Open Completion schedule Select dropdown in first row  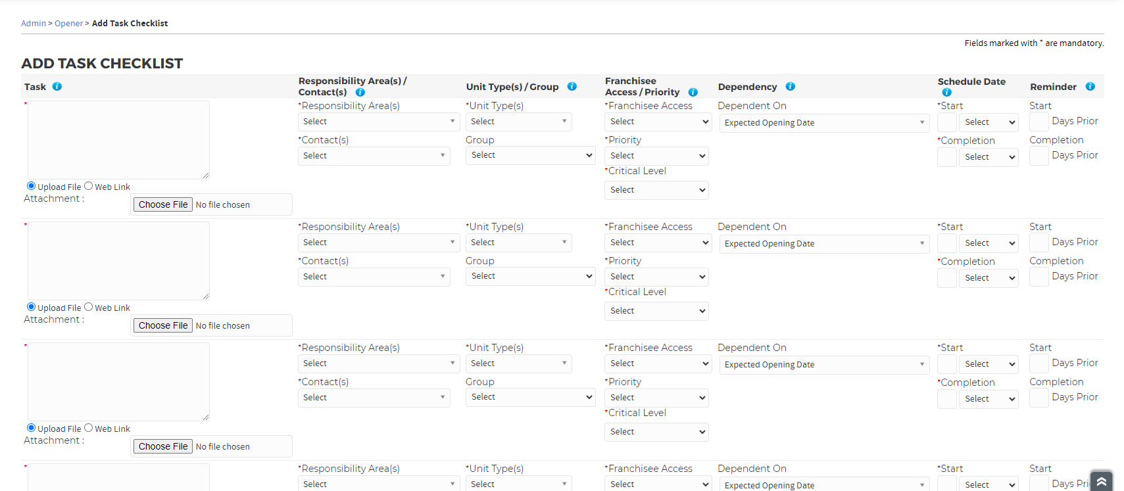pyautogui.click(x=989, y=157)
